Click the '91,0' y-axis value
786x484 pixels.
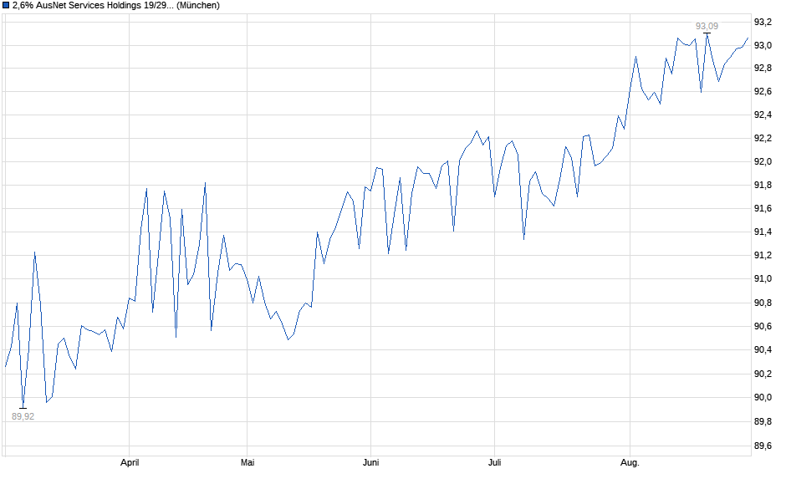(763, 278)
